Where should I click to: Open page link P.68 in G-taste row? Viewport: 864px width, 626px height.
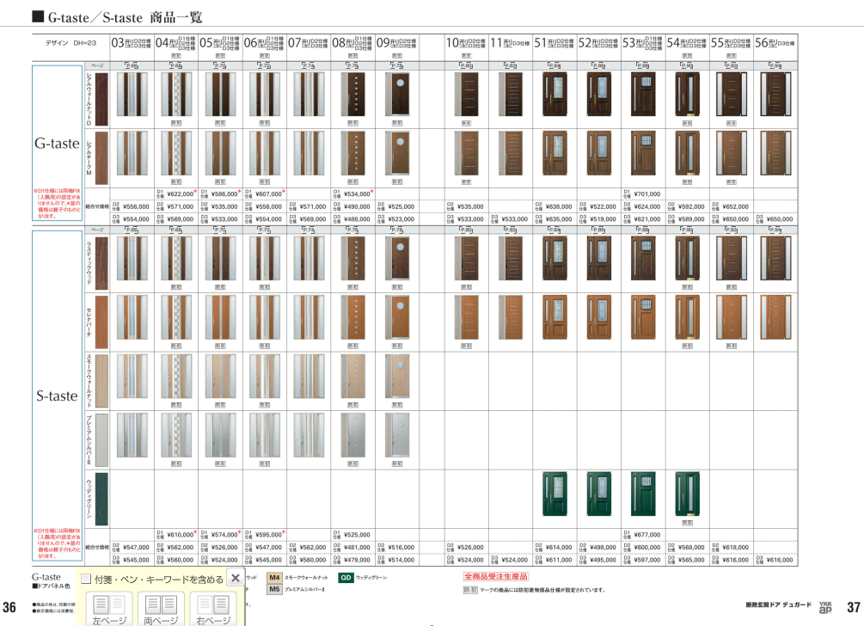tap(175, 65)
